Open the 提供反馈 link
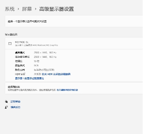 15,107
